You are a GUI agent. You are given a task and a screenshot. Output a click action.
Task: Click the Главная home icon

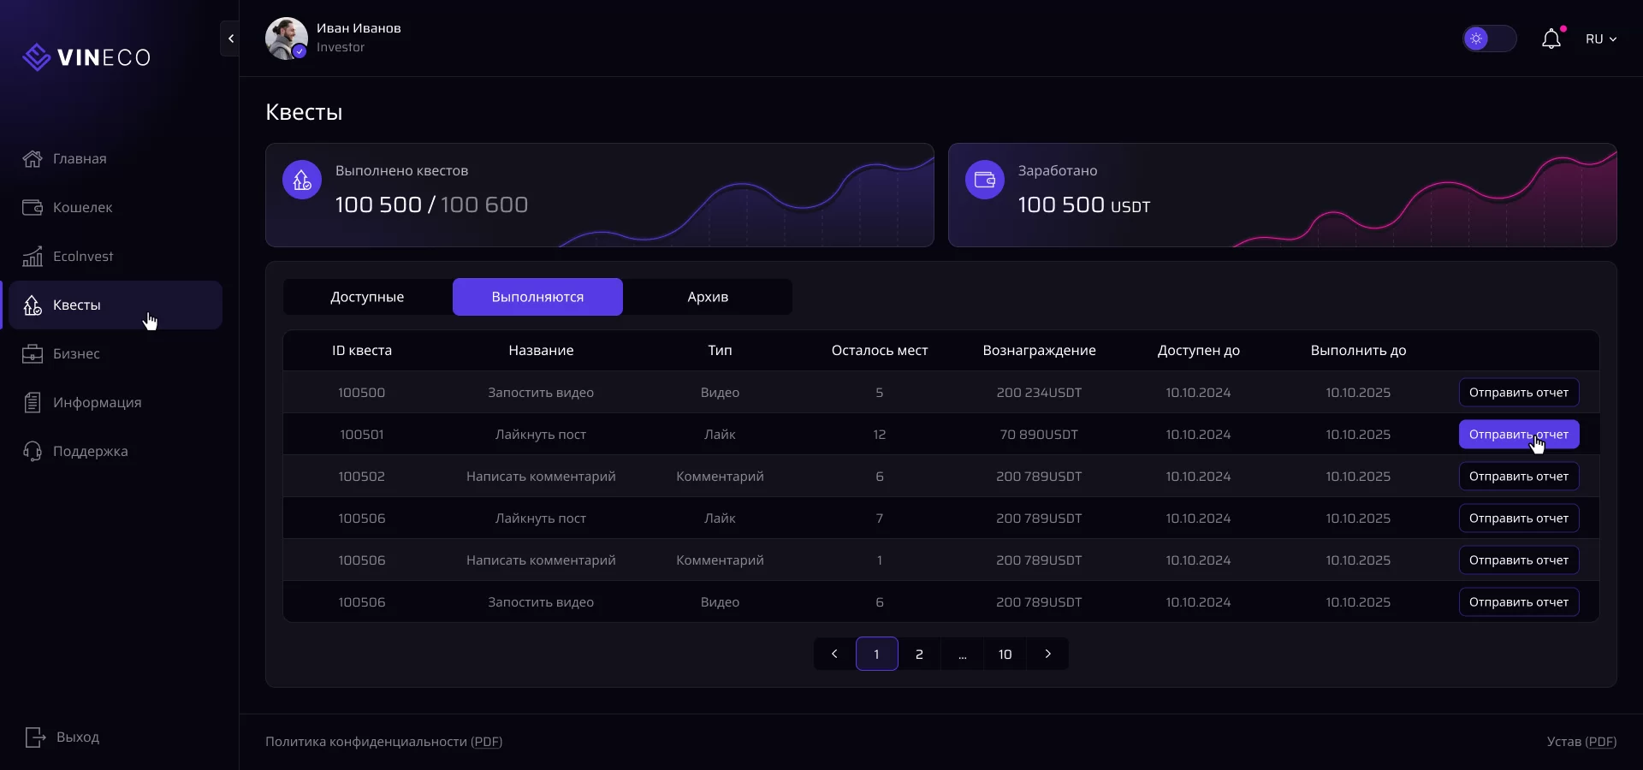[x=33, y=159]
